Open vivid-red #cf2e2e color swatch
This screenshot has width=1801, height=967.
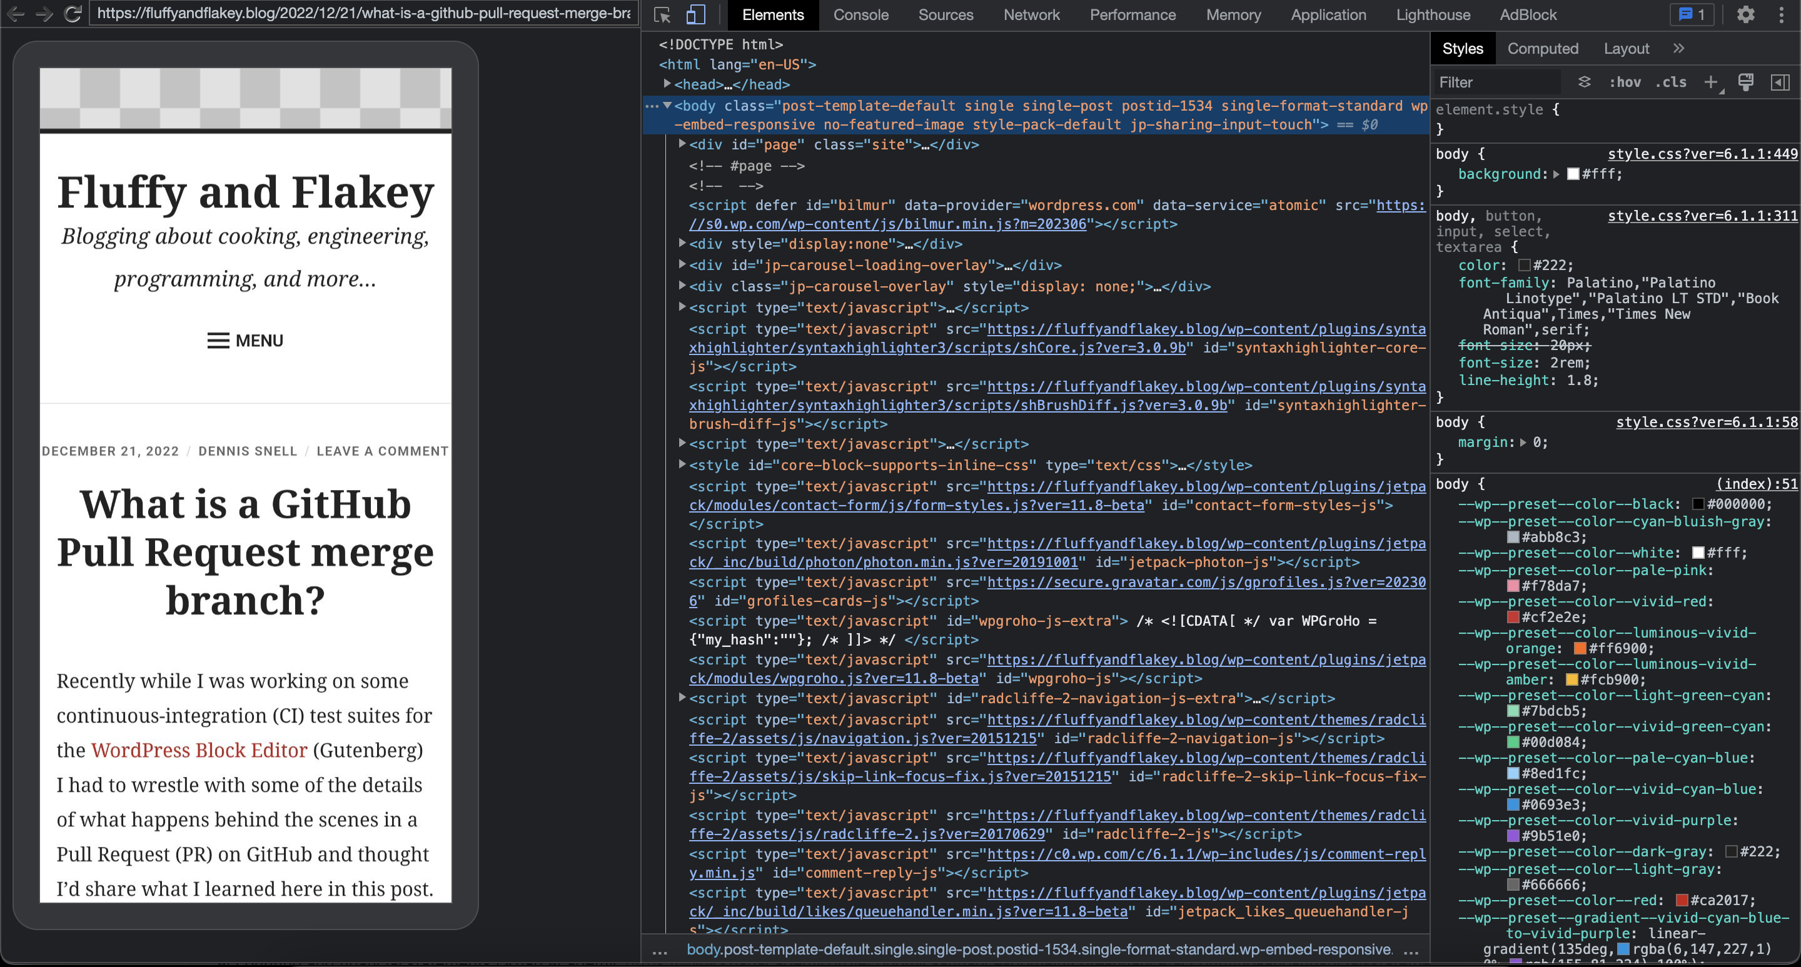point(1513,617)
